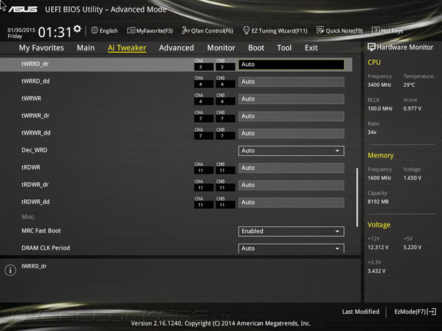The image size is (442, 331).
Task: Click the CPU temperature 29°C value
Action: (x=409, y=85)
